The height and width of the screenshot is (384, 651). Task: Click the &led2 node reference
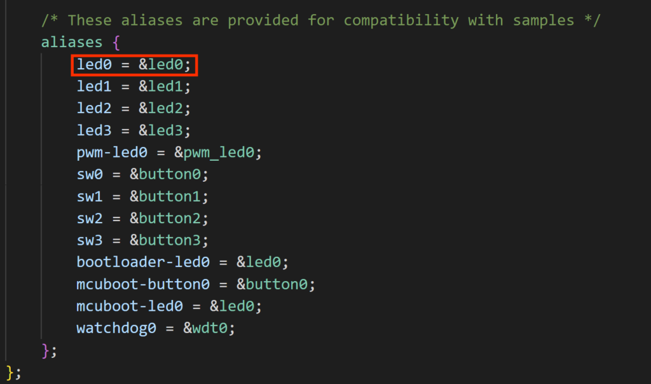pos(164,108)
